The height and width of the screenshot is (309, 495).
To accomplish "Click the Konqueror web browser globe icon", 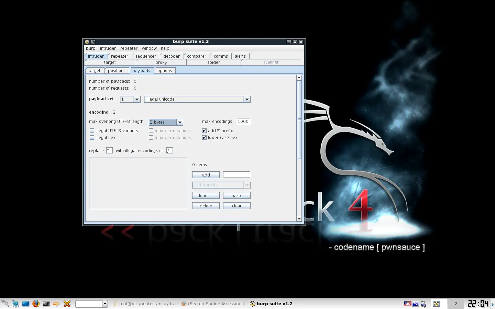I will tap(15, 304).
